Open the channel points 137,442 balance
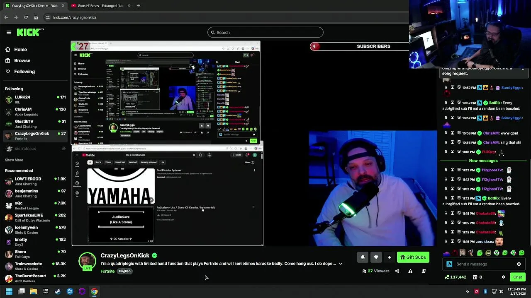531x298 pixels. (455, 277)
